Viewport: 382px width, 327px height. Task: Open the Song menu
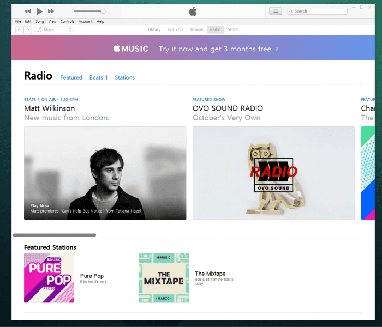tap(40, 21)
